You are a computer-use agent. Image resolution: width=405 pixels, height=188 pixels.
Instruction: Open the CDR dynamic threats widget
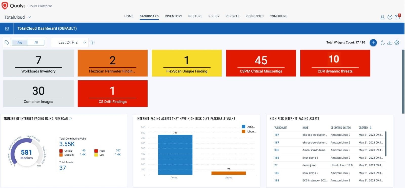[x=335, y=63]
